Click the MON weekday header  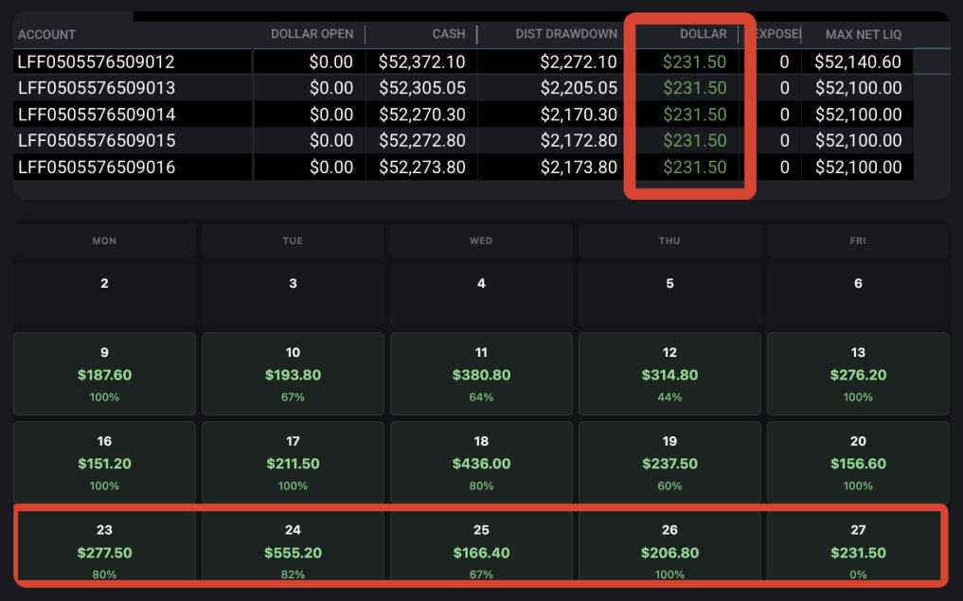pos(104,240)
